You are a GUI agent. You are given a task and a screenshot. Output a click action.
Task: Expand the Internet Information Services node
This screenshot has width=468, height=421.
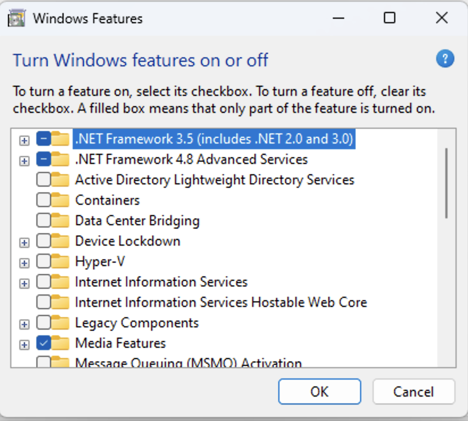(x=24, y=283)
